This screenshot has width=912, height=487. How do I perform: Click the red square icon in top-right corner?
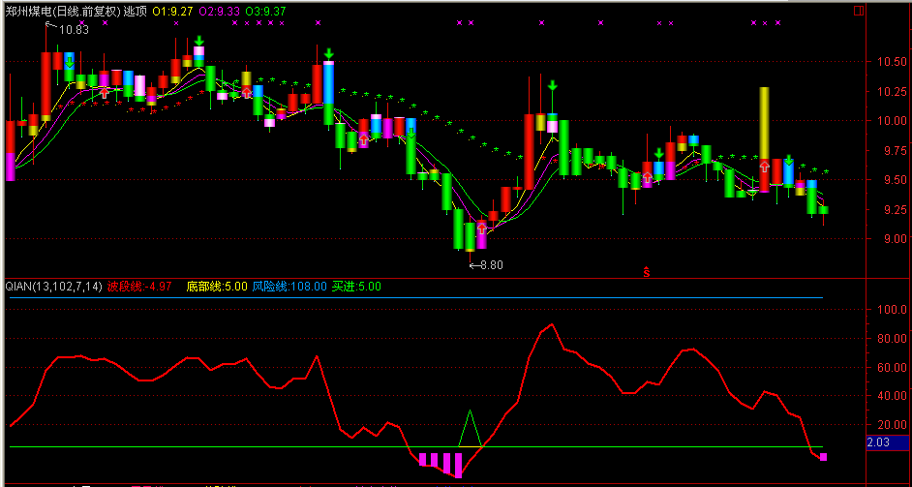coord(857,11)
